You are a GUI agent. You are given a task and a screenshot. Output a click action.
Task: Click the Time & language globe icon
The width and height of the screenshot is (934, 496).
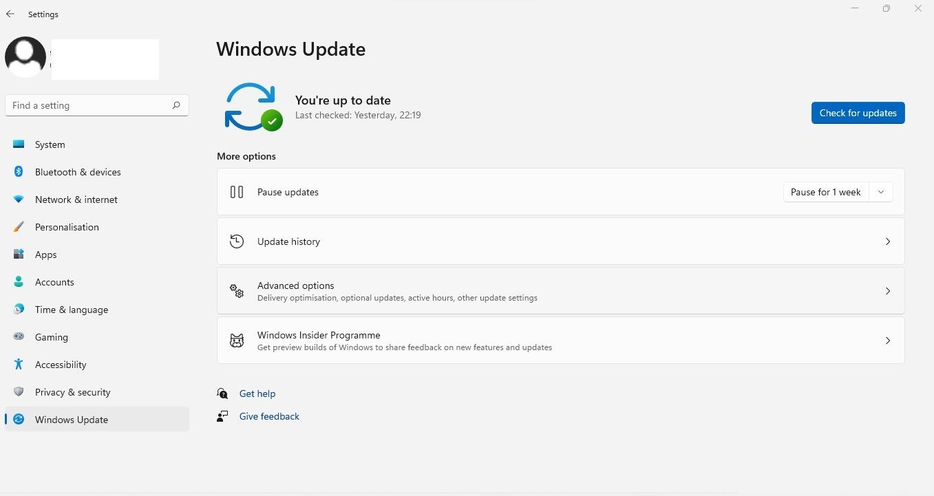tap(19, 310)
